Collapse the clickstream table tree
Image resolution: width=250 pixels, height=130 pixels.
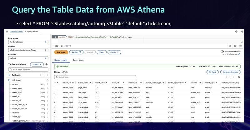[x=9, y=80]
